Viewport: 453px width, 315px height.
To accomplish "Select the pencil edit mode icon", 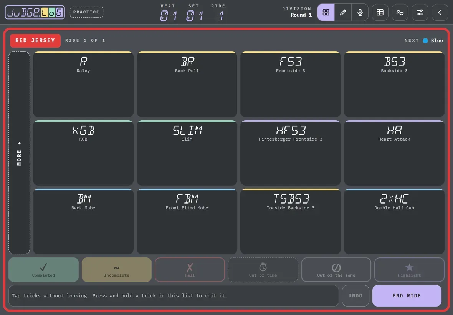I will pyautogui.click(x=343, y=12).
